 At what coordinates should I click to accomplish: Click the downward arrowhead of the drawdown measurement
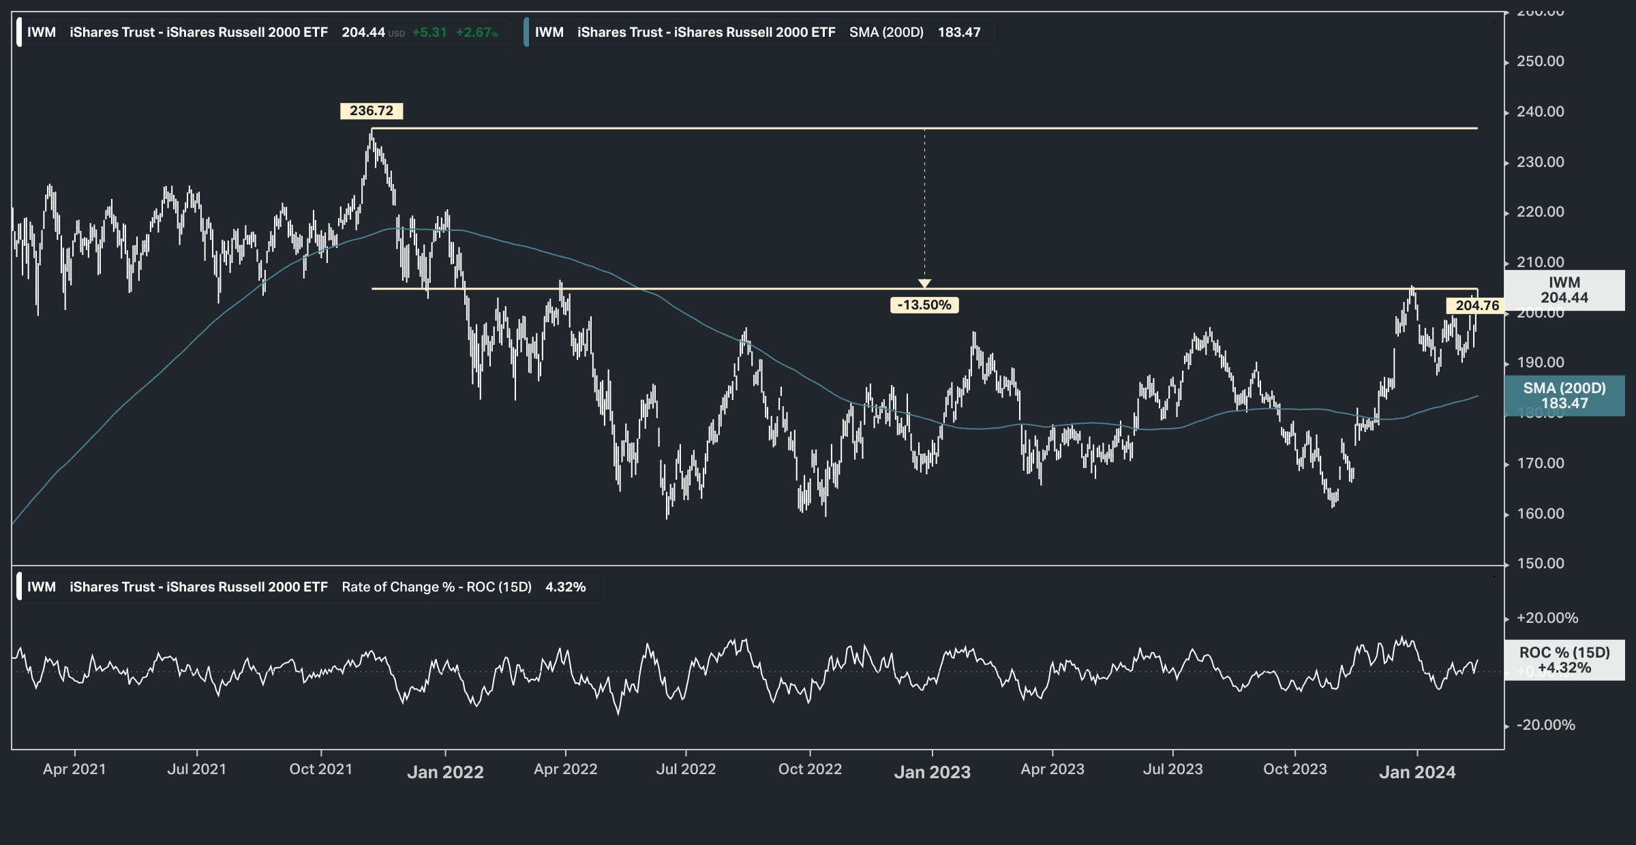pyautogui.click(x=924, y=283)
